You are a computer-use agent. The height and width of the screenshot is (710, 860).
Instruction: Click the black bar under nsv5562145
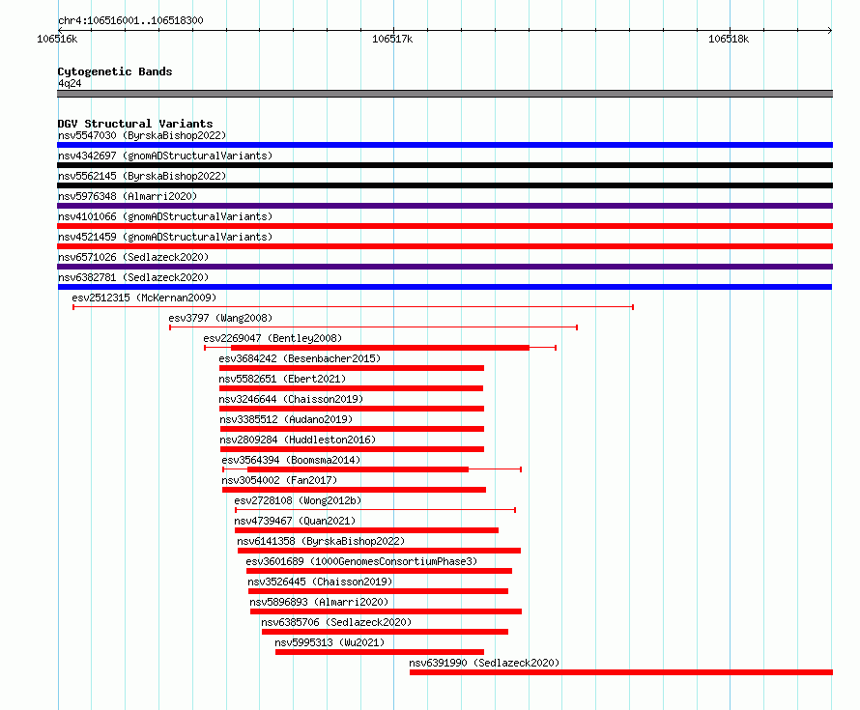click(x=444, y=185)
